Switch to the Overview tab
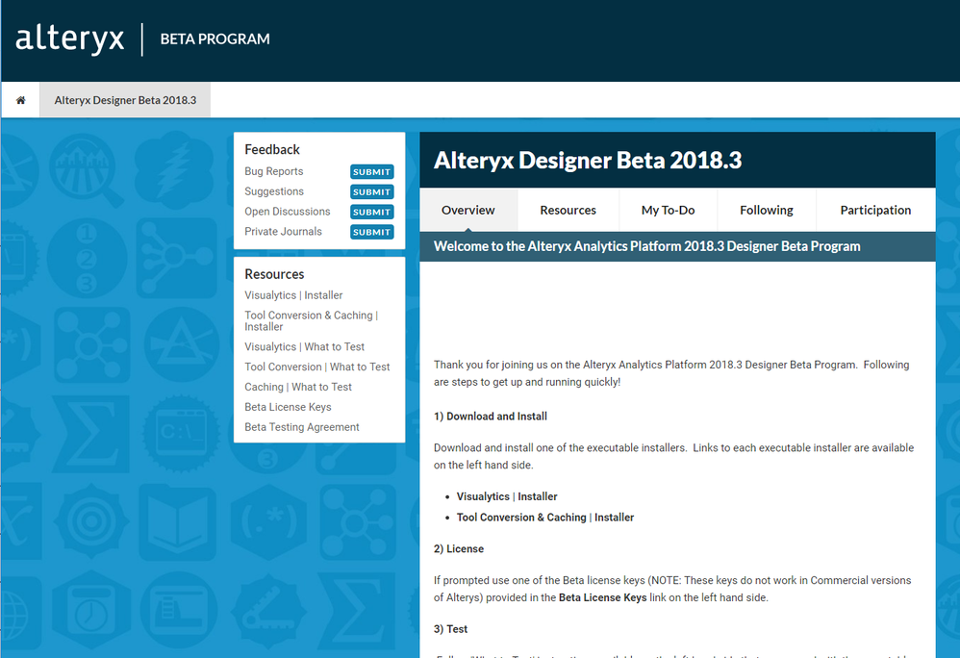Viewport: 960px width, 658px height. click(468, 210)
